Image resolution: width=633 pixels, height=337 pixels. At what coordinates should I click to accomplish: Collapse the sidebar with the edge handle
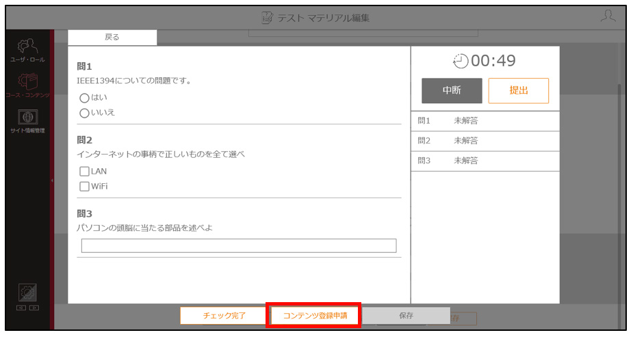[x=52, y=180]
